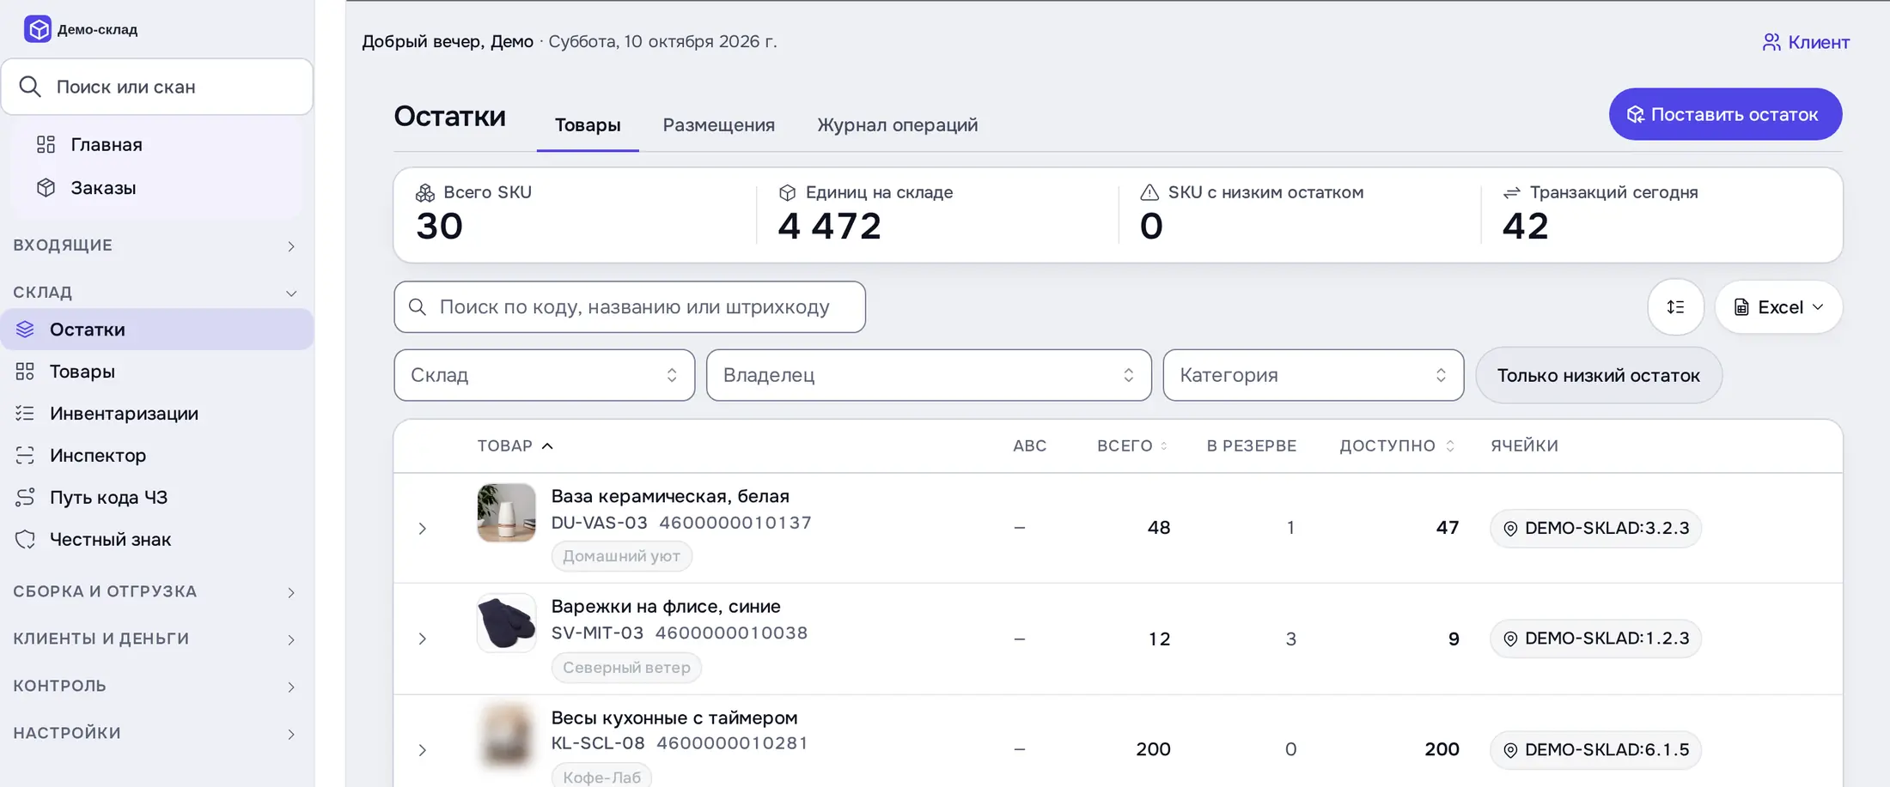
Task: Click magnifier icon in product search field
Action: click(418, 306)
